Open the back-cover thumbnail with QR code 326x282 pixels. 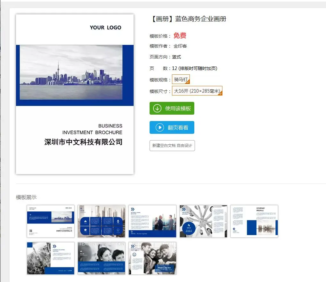click(x=50, y=221)
